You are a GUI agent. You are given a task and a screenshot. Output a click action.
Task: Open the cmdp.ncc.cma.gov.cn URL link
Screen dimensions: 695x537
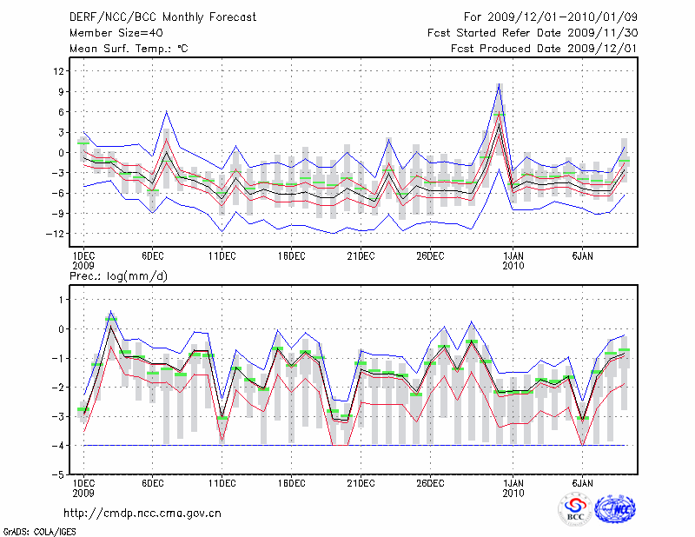pos(142,513)
